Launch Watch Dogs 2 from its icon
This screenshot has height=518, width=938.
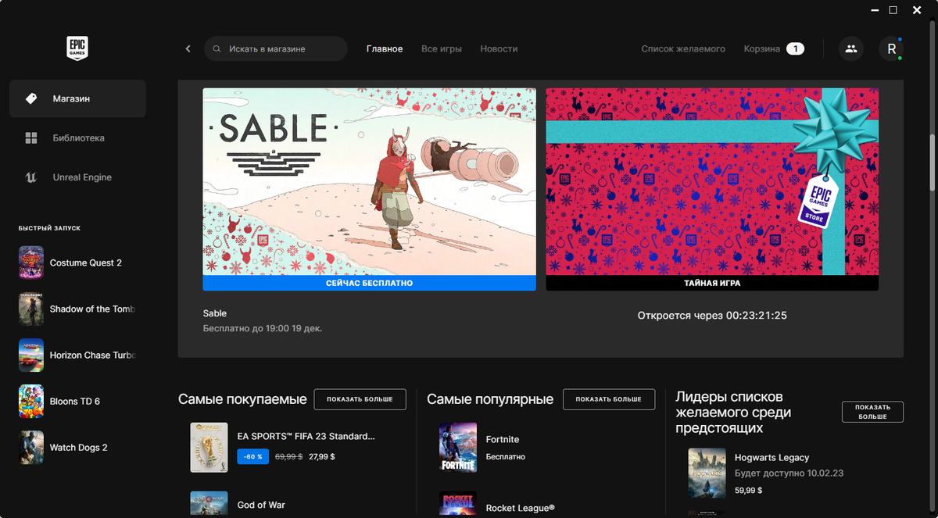31,447
